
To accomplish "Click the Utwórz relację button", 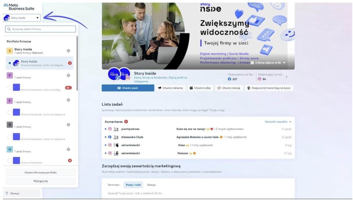I will pyautogui.click(x=229, y=88).
